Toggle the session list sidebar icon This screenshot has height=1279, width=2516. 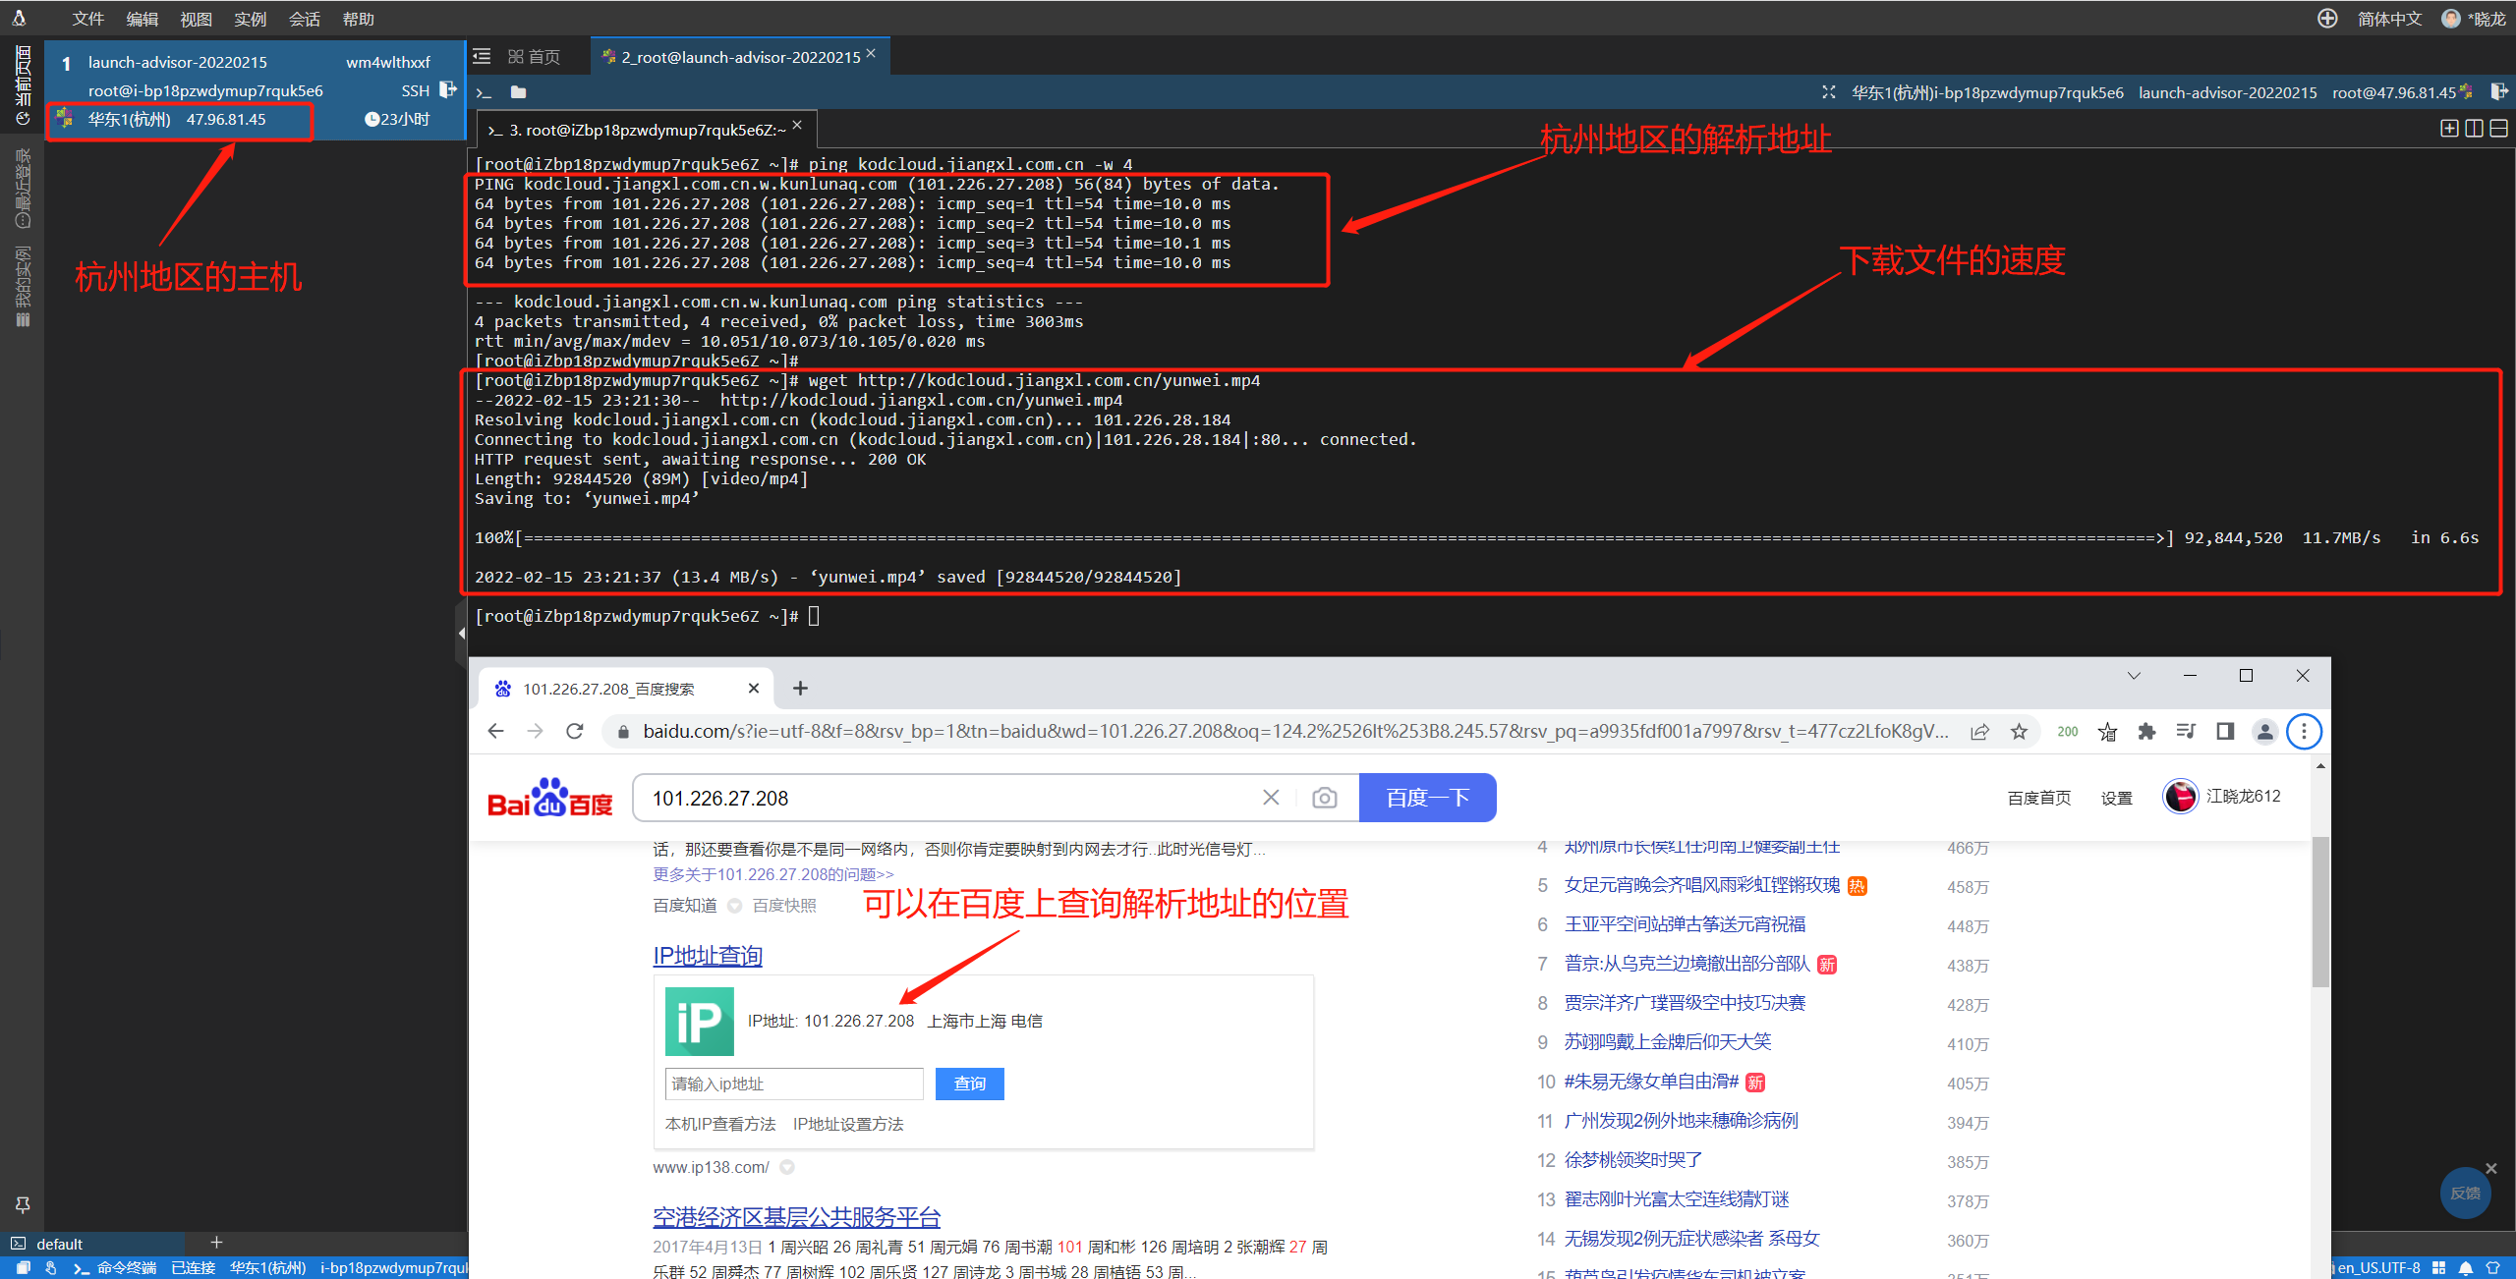(483, 57)
